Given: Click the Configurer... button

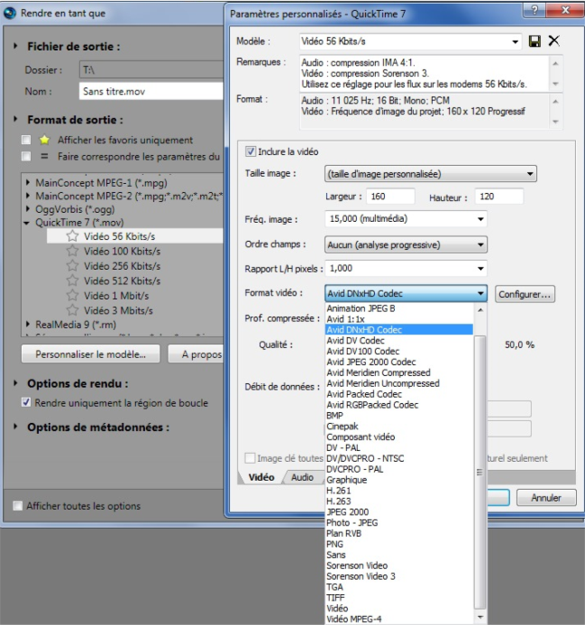Looking at the screenshot, I should tap(525, 294).
